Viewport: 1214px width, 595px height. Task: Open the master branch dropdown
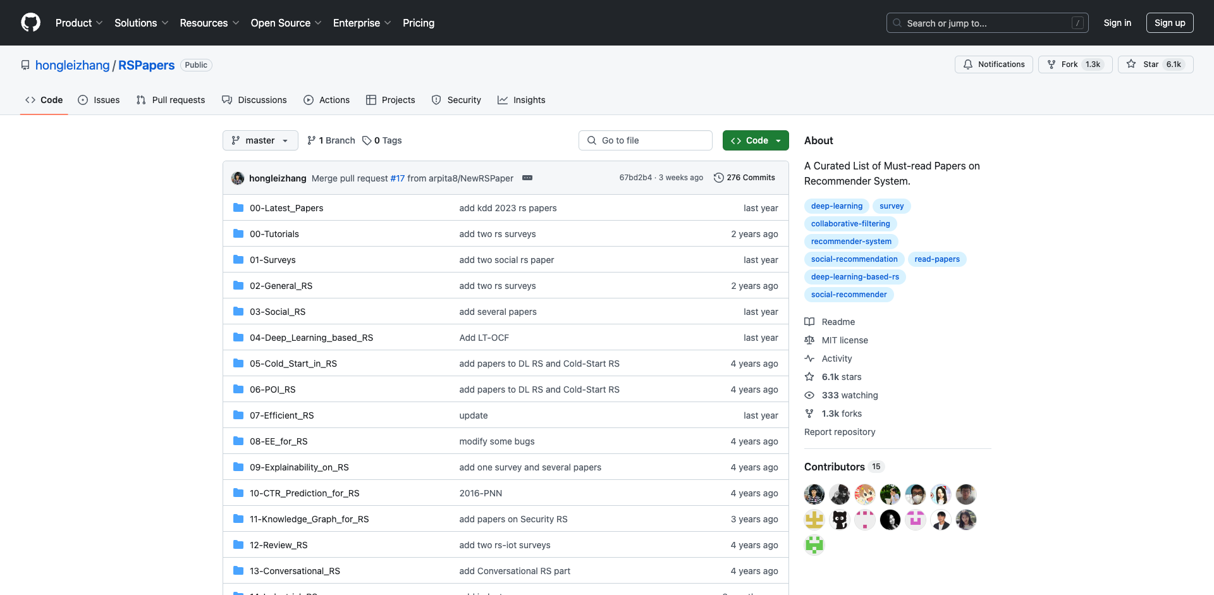click(x=260, y=140)
